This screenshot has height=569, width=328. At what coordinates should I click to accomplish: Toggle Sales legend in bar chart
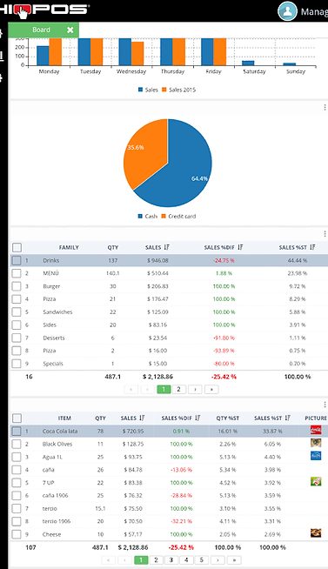(x=148, y=90)
